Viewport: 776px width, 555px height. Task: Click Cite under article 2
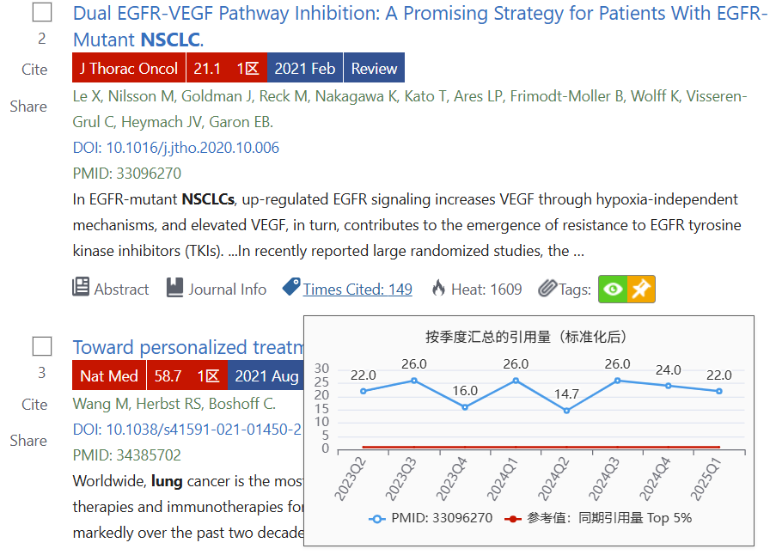click(34, 70)
